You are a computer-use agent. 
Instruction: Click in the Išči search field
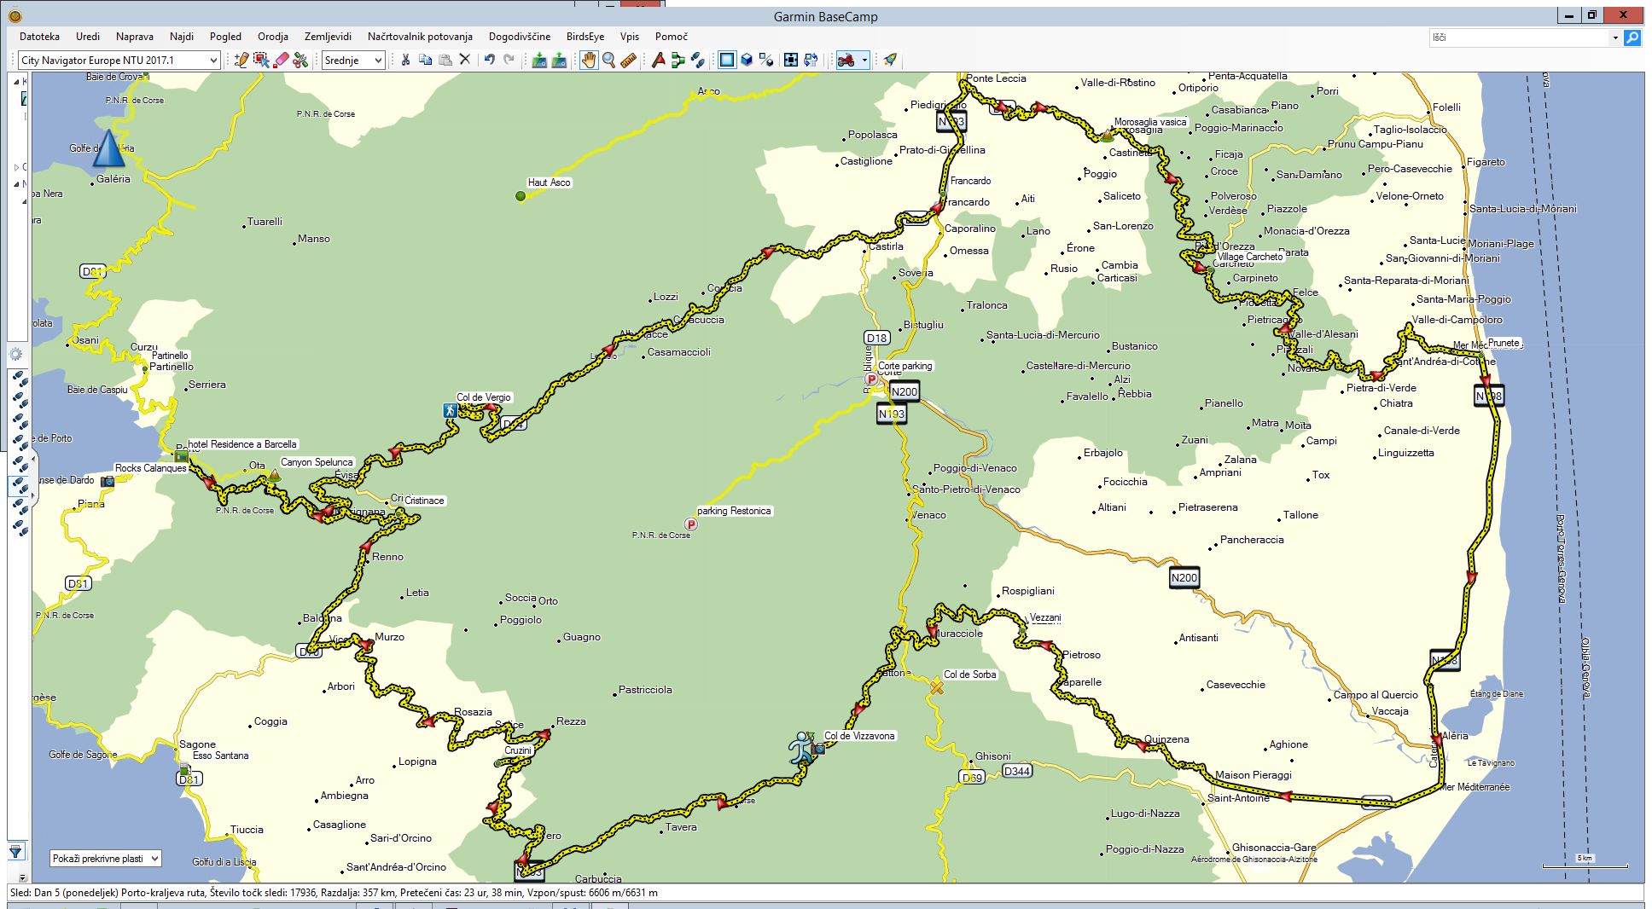point(1519,38)
